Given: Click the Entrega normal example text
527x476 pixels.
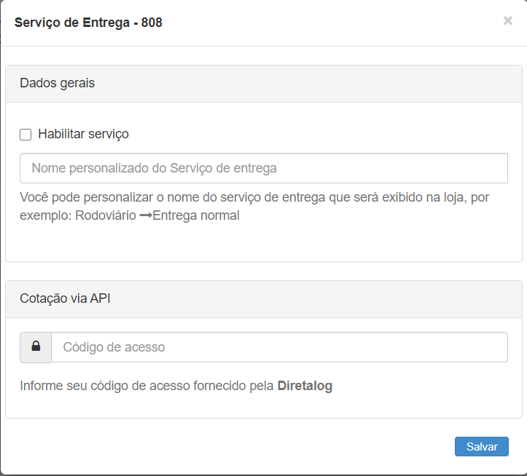Looking at the screenshot, I should pos(195,216).
